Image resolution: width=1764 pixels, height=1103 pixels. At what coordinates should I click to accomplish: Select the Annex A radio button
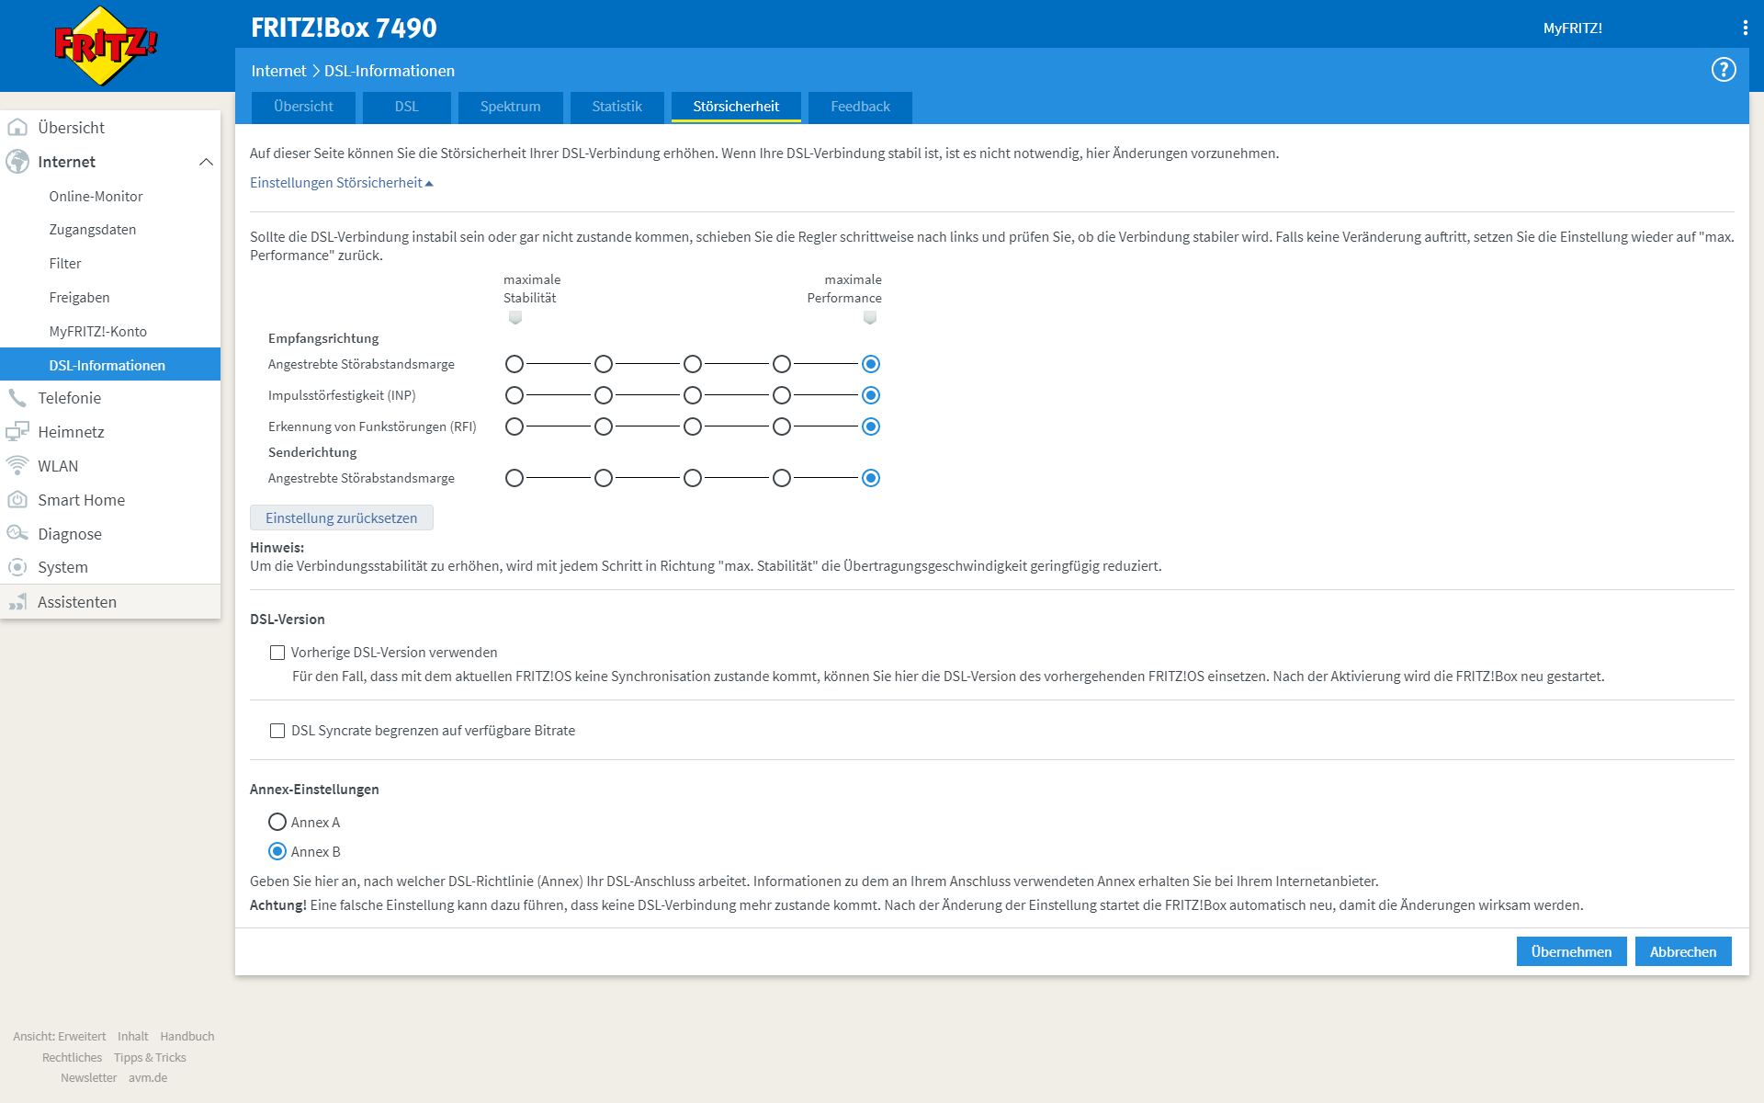[277, 822]
